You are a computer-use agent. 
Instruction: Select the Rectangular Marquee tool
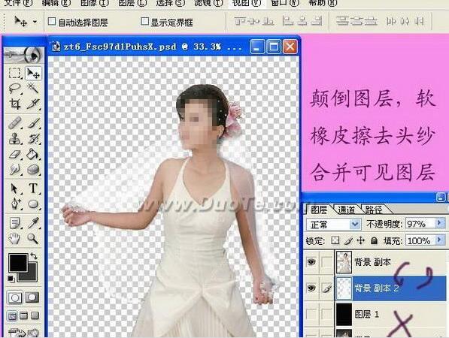14,73
